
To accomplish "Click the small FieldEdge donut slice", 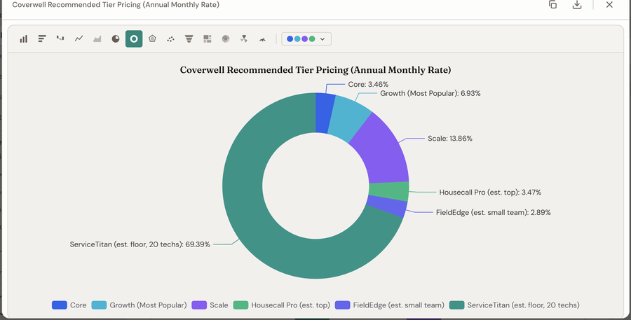I will tap(386, 205).
